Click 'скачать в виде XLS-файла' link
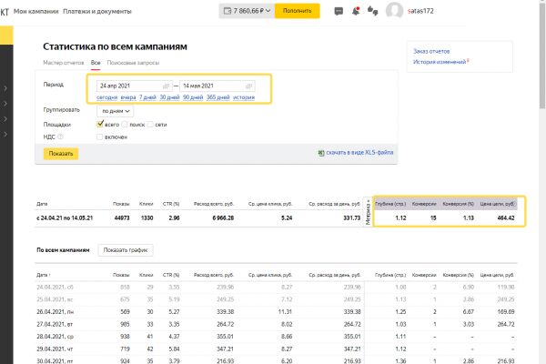This screenshot has width=546, height=364. 359,153
